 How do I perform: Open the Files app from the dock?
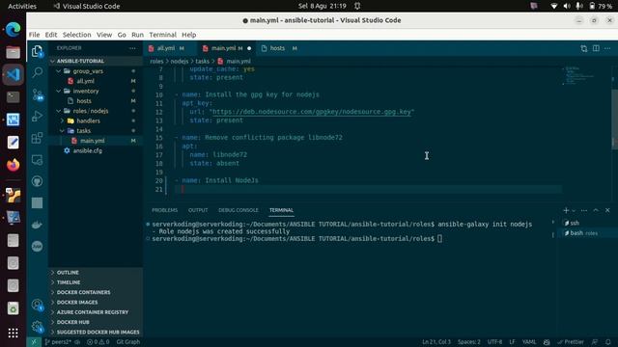point(13,52)
